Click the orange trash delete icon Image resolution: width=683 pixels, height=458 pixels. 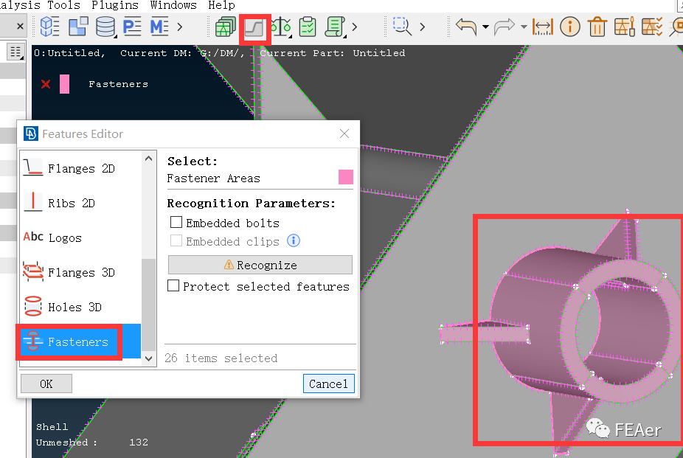[597, 27]
